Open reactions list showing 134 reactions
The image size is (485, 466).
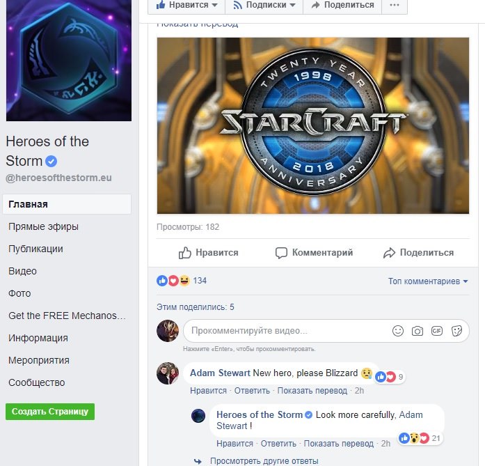point(182,281)
